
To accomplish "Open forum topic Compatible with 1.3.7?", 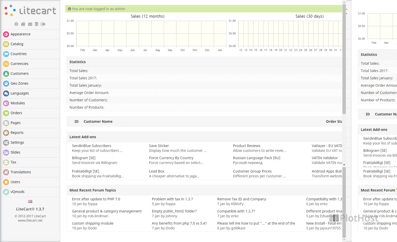I will click(236, 211).
